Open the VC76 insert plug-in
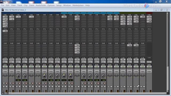This screenshot has width=171, height=96. click(x=129, y=22)
